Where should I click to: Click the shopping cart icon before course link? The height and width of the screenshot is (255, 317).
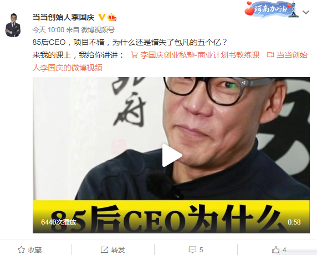coord(134,55)
